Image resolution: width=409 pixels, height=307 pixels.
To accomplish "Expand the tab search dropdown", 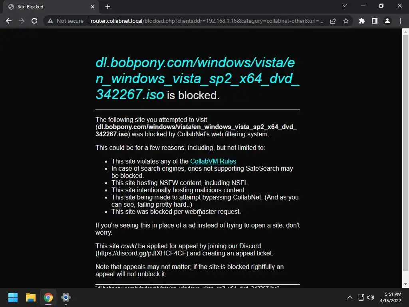I will point(345,6).
